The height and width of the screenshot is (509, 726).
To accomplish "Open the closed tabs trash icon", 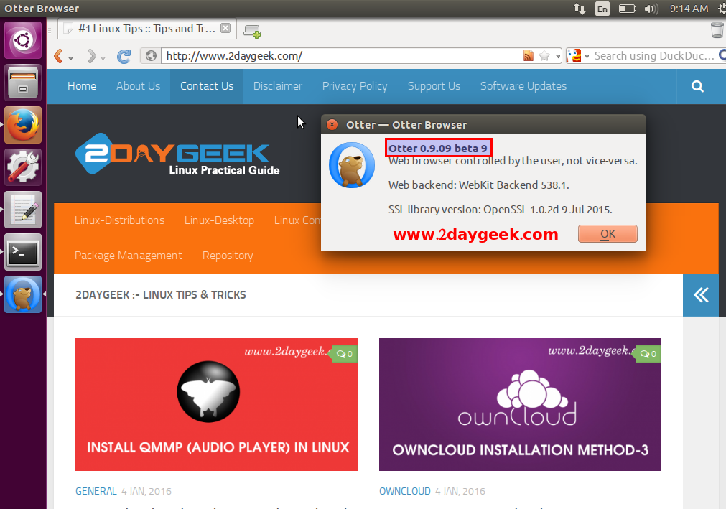I will coord(717,30).
